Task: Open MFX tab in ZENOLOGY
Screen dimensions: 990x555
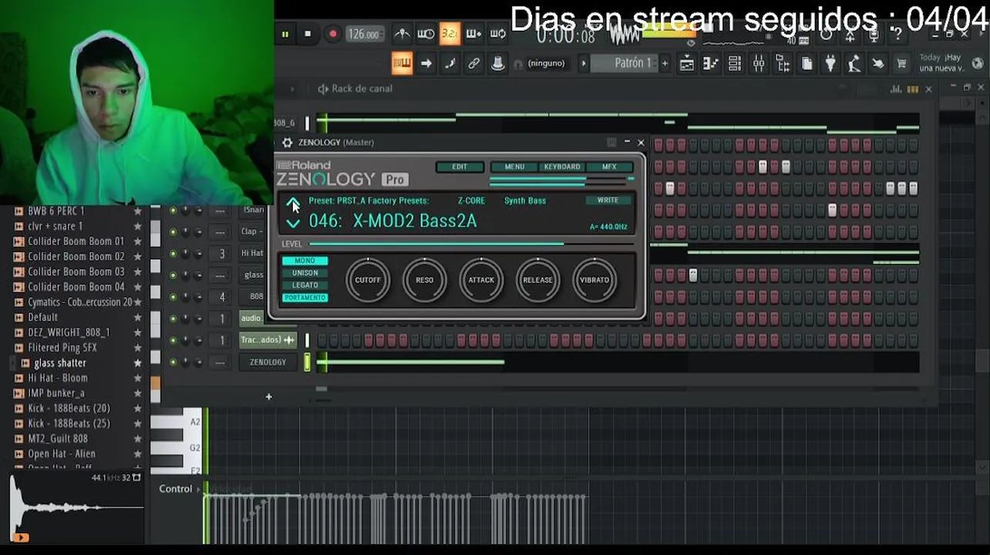Action: 609,166
